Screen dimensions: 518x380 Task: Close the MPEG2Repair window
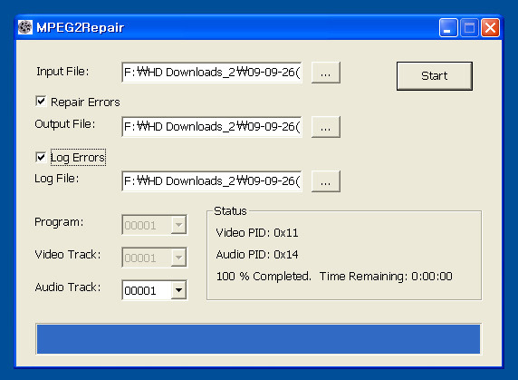tap(490, 28)
